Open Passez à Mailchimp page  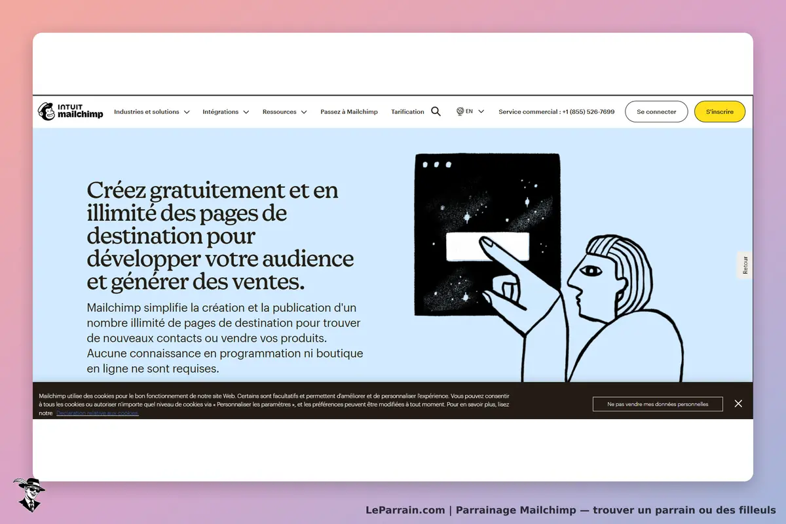point(349,112)
